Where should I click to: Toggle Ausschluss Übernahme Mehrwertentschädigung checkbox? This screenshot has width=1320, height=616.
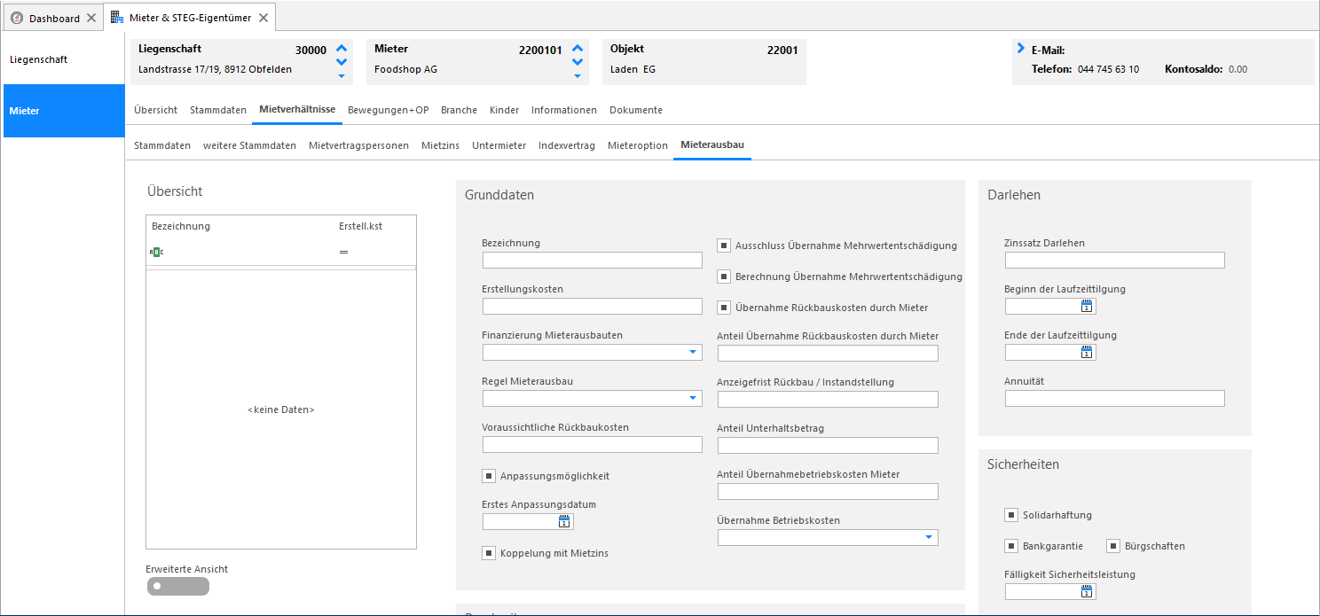click(x=724, y=246)
